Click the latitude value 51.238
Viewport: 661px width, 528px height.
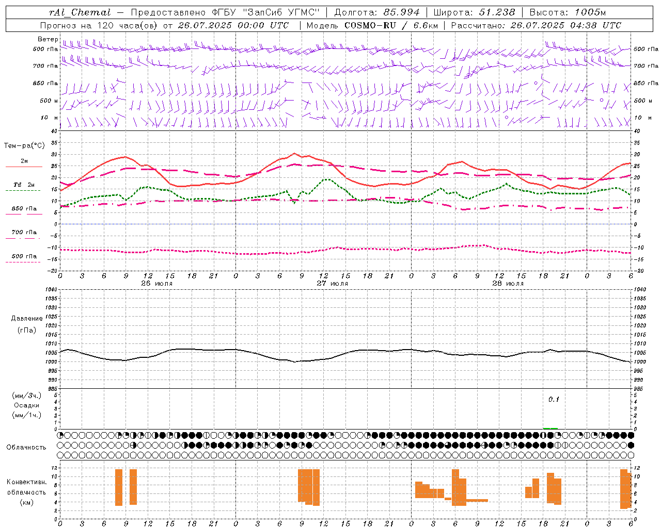(496, 12)
